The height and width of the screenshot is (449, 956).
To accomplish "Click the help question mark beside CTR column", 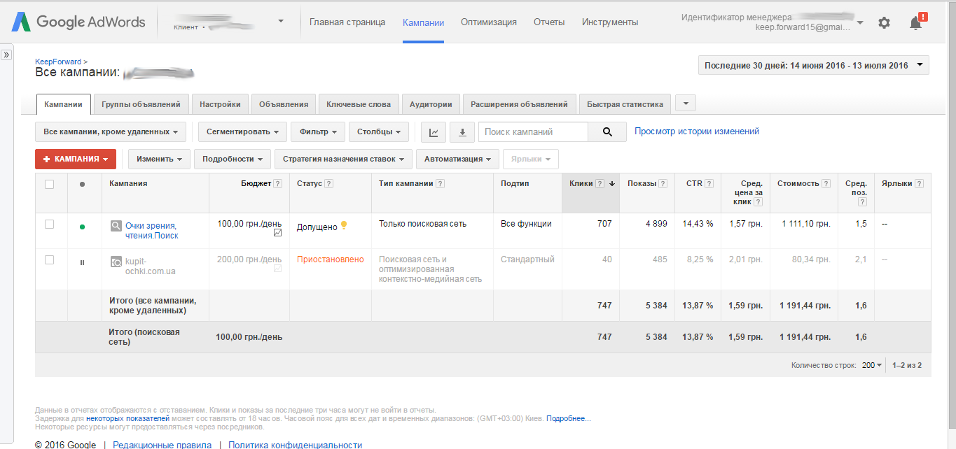I will pyautogui.click(x=709, y=183).
